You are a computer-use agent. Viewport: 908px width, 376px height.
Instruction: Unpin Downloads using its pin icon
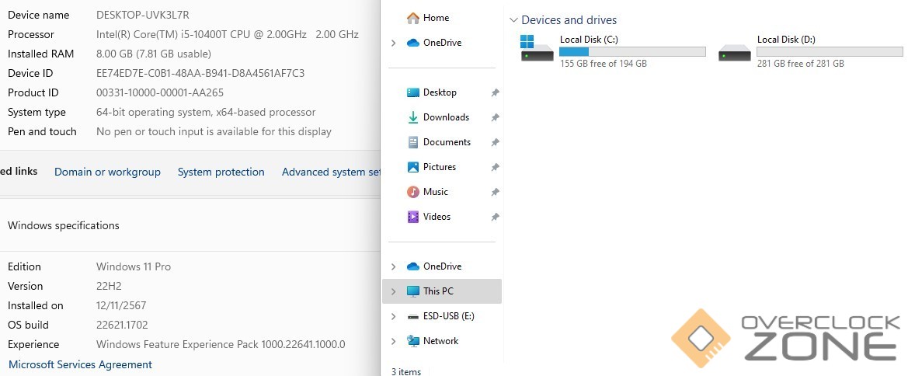pos(495,117)
